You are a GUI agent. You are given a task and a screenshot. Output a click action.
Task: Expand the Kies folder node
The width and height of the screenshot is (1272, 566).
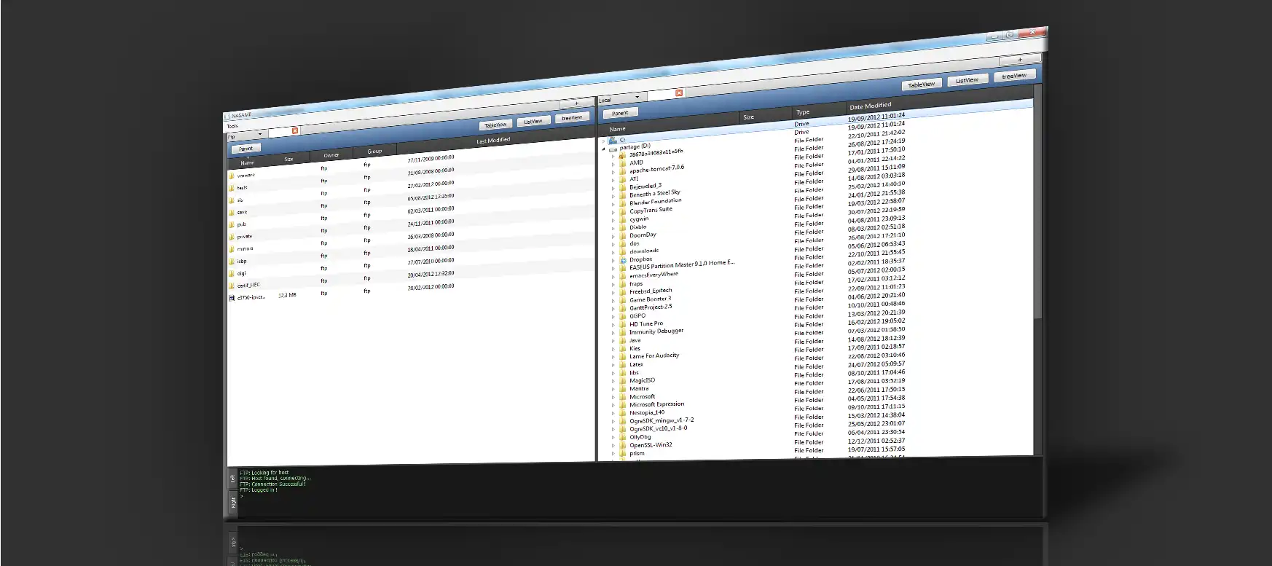[x=613, y=349]
